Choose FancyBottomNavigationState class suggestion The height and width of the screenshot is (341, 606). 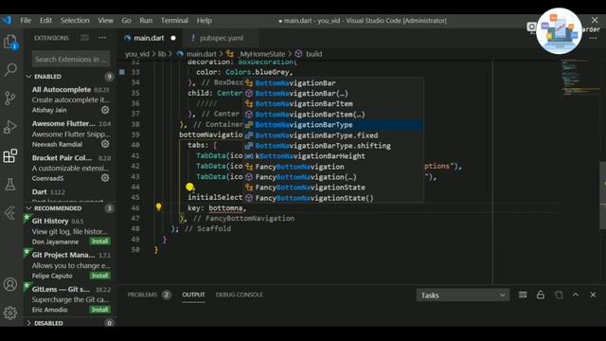333,188
